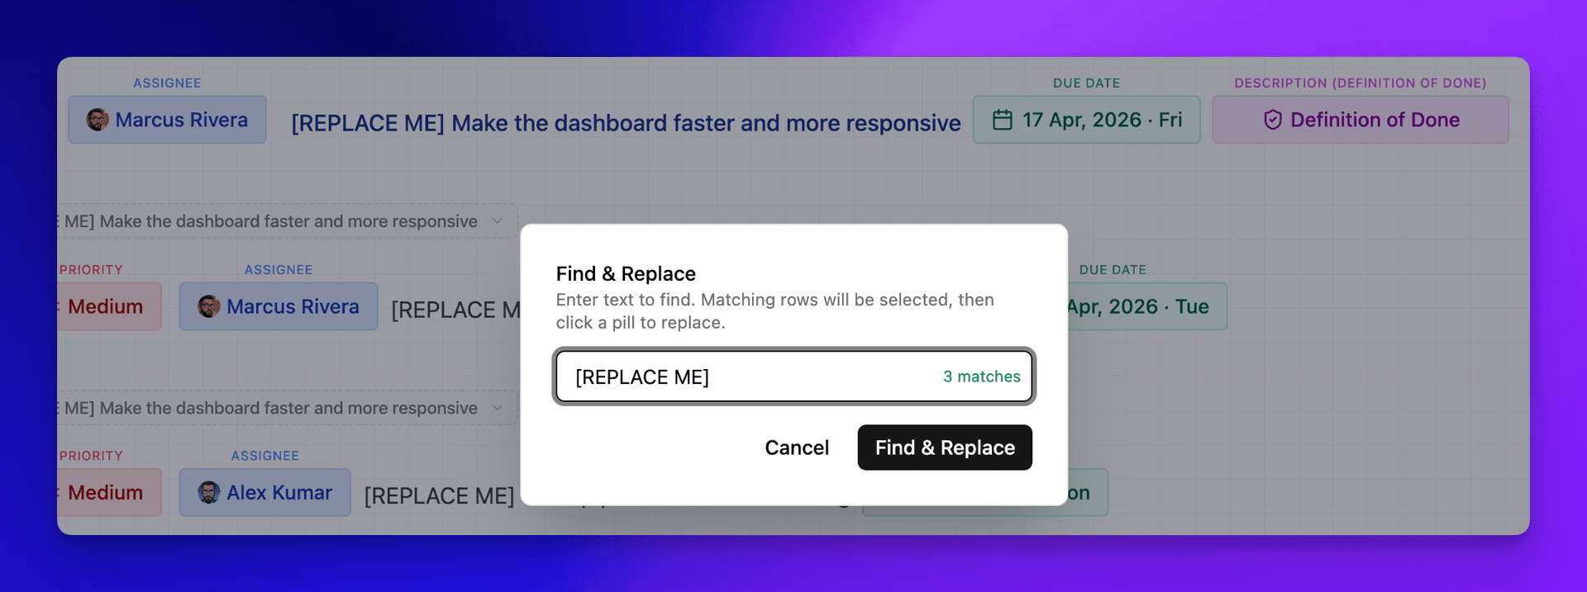The image size is (1587, 592).
Task: Open the 17 Apr, 2026 · Fri due date pill
Action: [x=1086, y=120]
